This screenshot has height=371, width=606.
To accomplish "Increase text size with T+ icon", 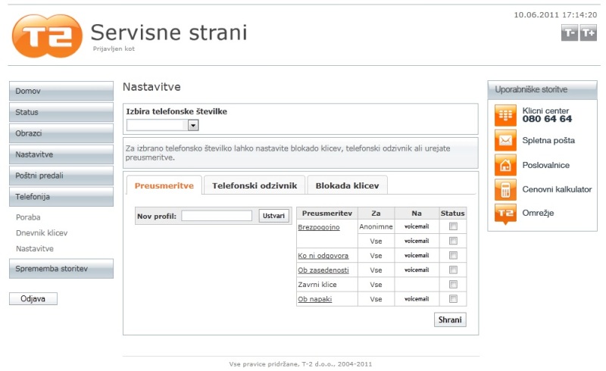I will (588, 33).
